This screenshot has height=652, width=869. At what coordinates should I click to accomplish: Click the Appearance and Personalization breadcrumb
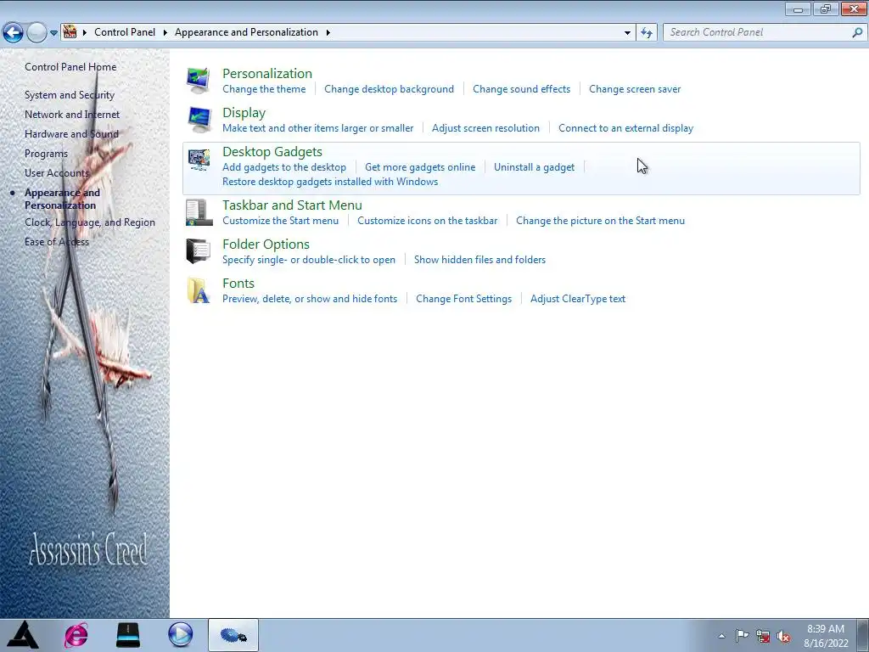[x=247, y=32]
